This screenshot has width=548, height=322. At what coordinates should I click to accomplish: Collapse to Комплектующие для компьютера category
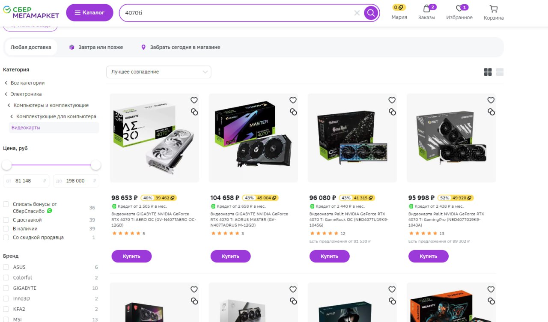(x=56, y=116)
